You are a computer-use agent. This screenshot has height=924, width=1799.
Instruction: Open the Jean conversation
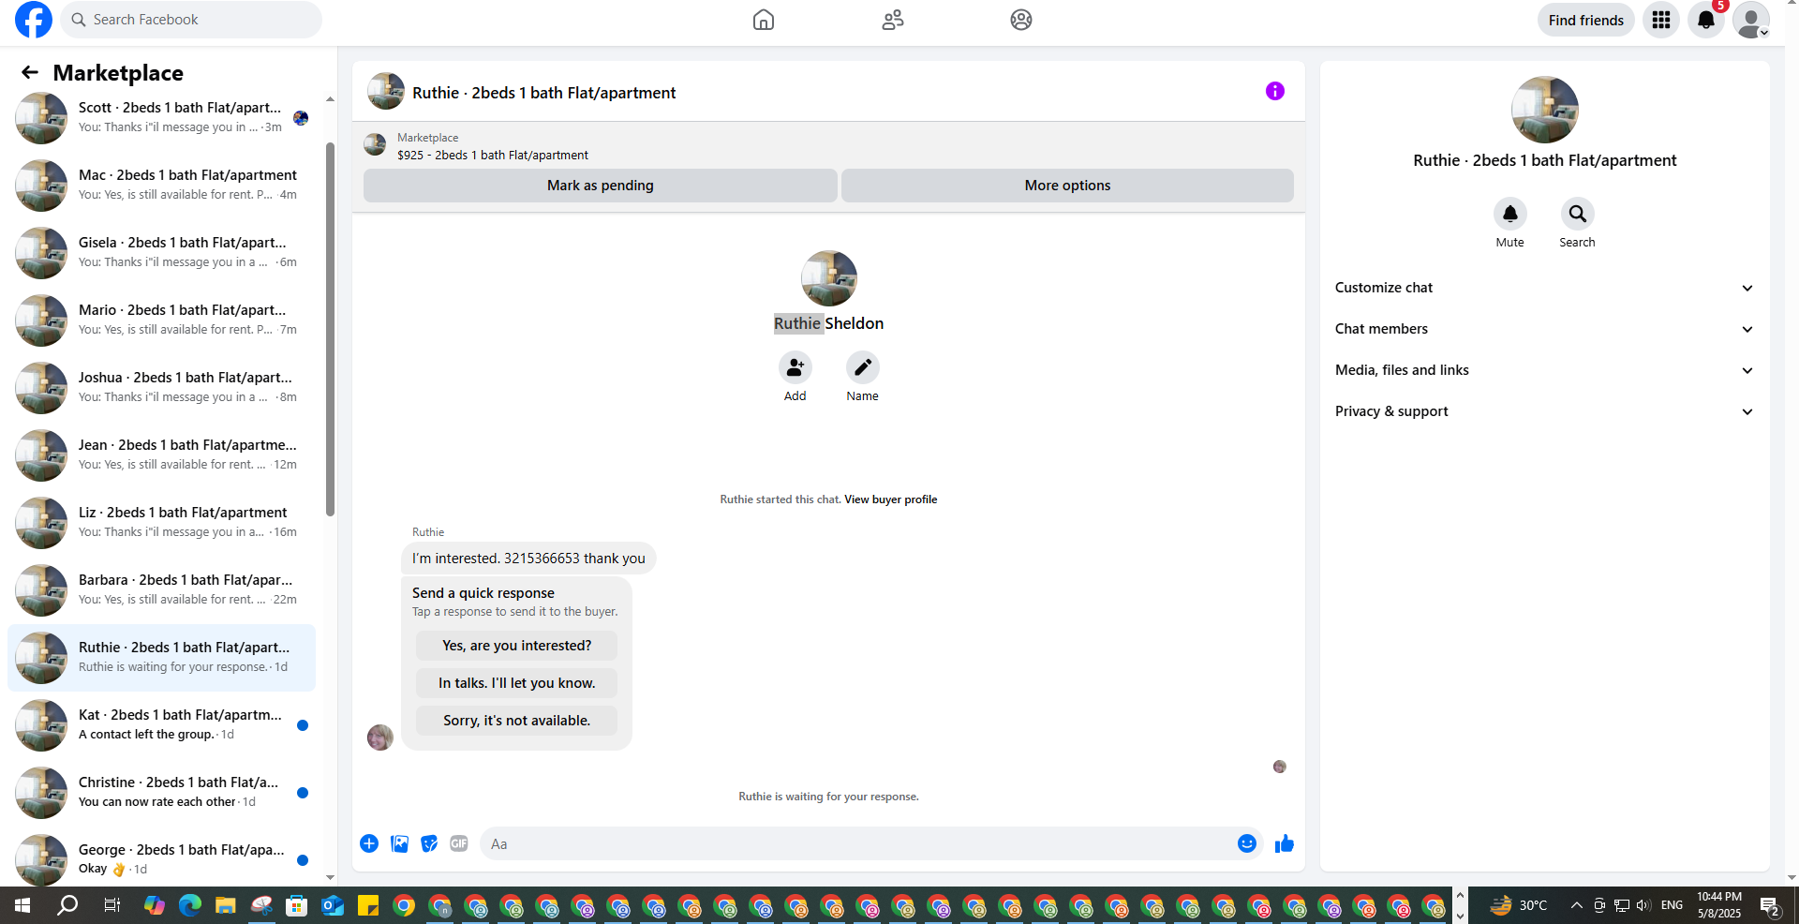click(x=161, y=455)
